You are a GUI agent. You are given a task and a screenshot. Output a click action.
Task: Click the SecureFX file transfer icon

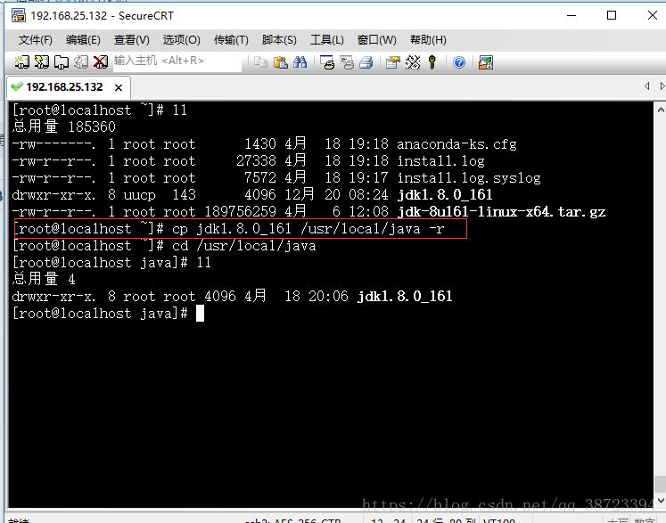pos(486,62)
